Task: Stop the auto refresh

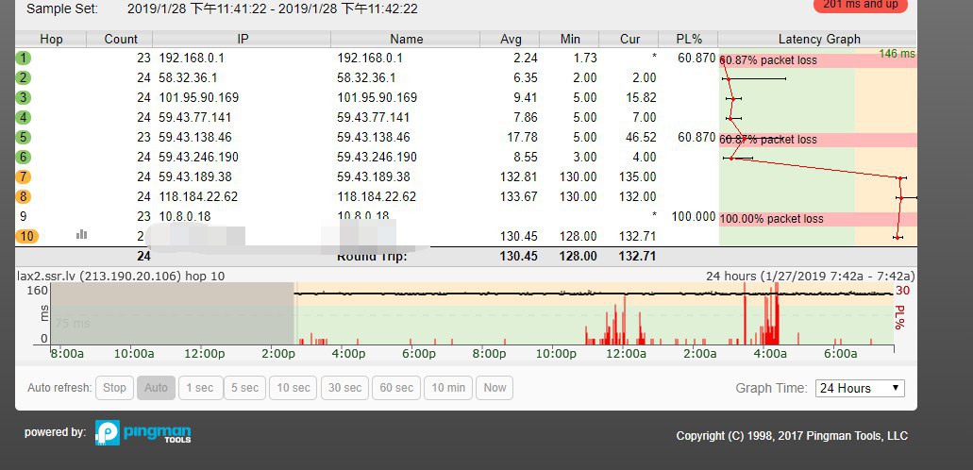Action: click(x=114, y=388)
